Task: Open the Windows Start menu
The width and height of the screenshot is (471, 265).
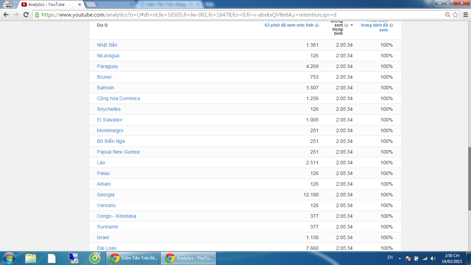Action: coord(9,258)
